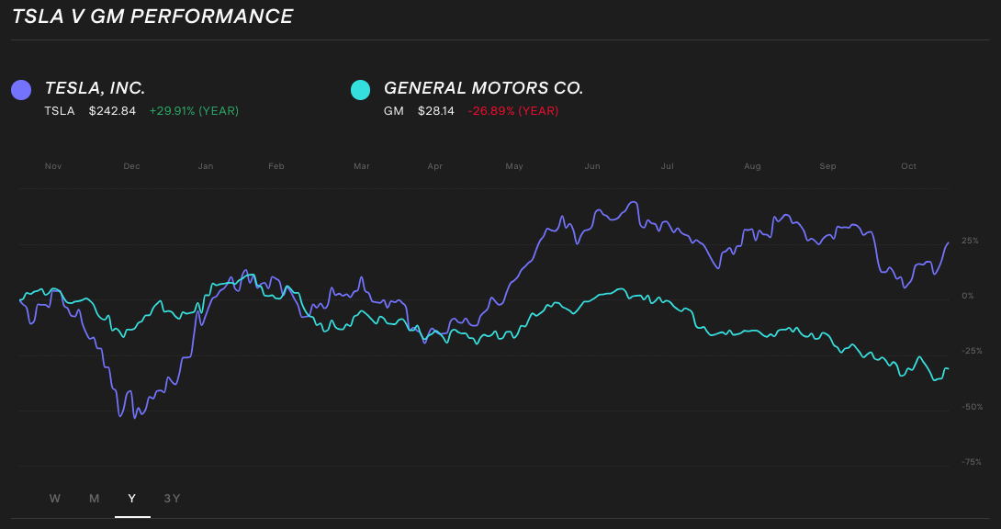The image size is (1001, 529).
Task: Toggle the Tesla series via its legend marker
Action: pos(20,88)
